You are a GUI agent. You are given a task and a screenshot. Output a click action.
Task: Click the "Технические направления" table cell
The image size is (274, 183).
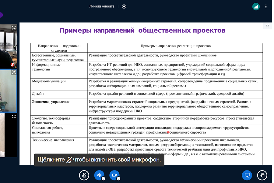coord(59,151)
